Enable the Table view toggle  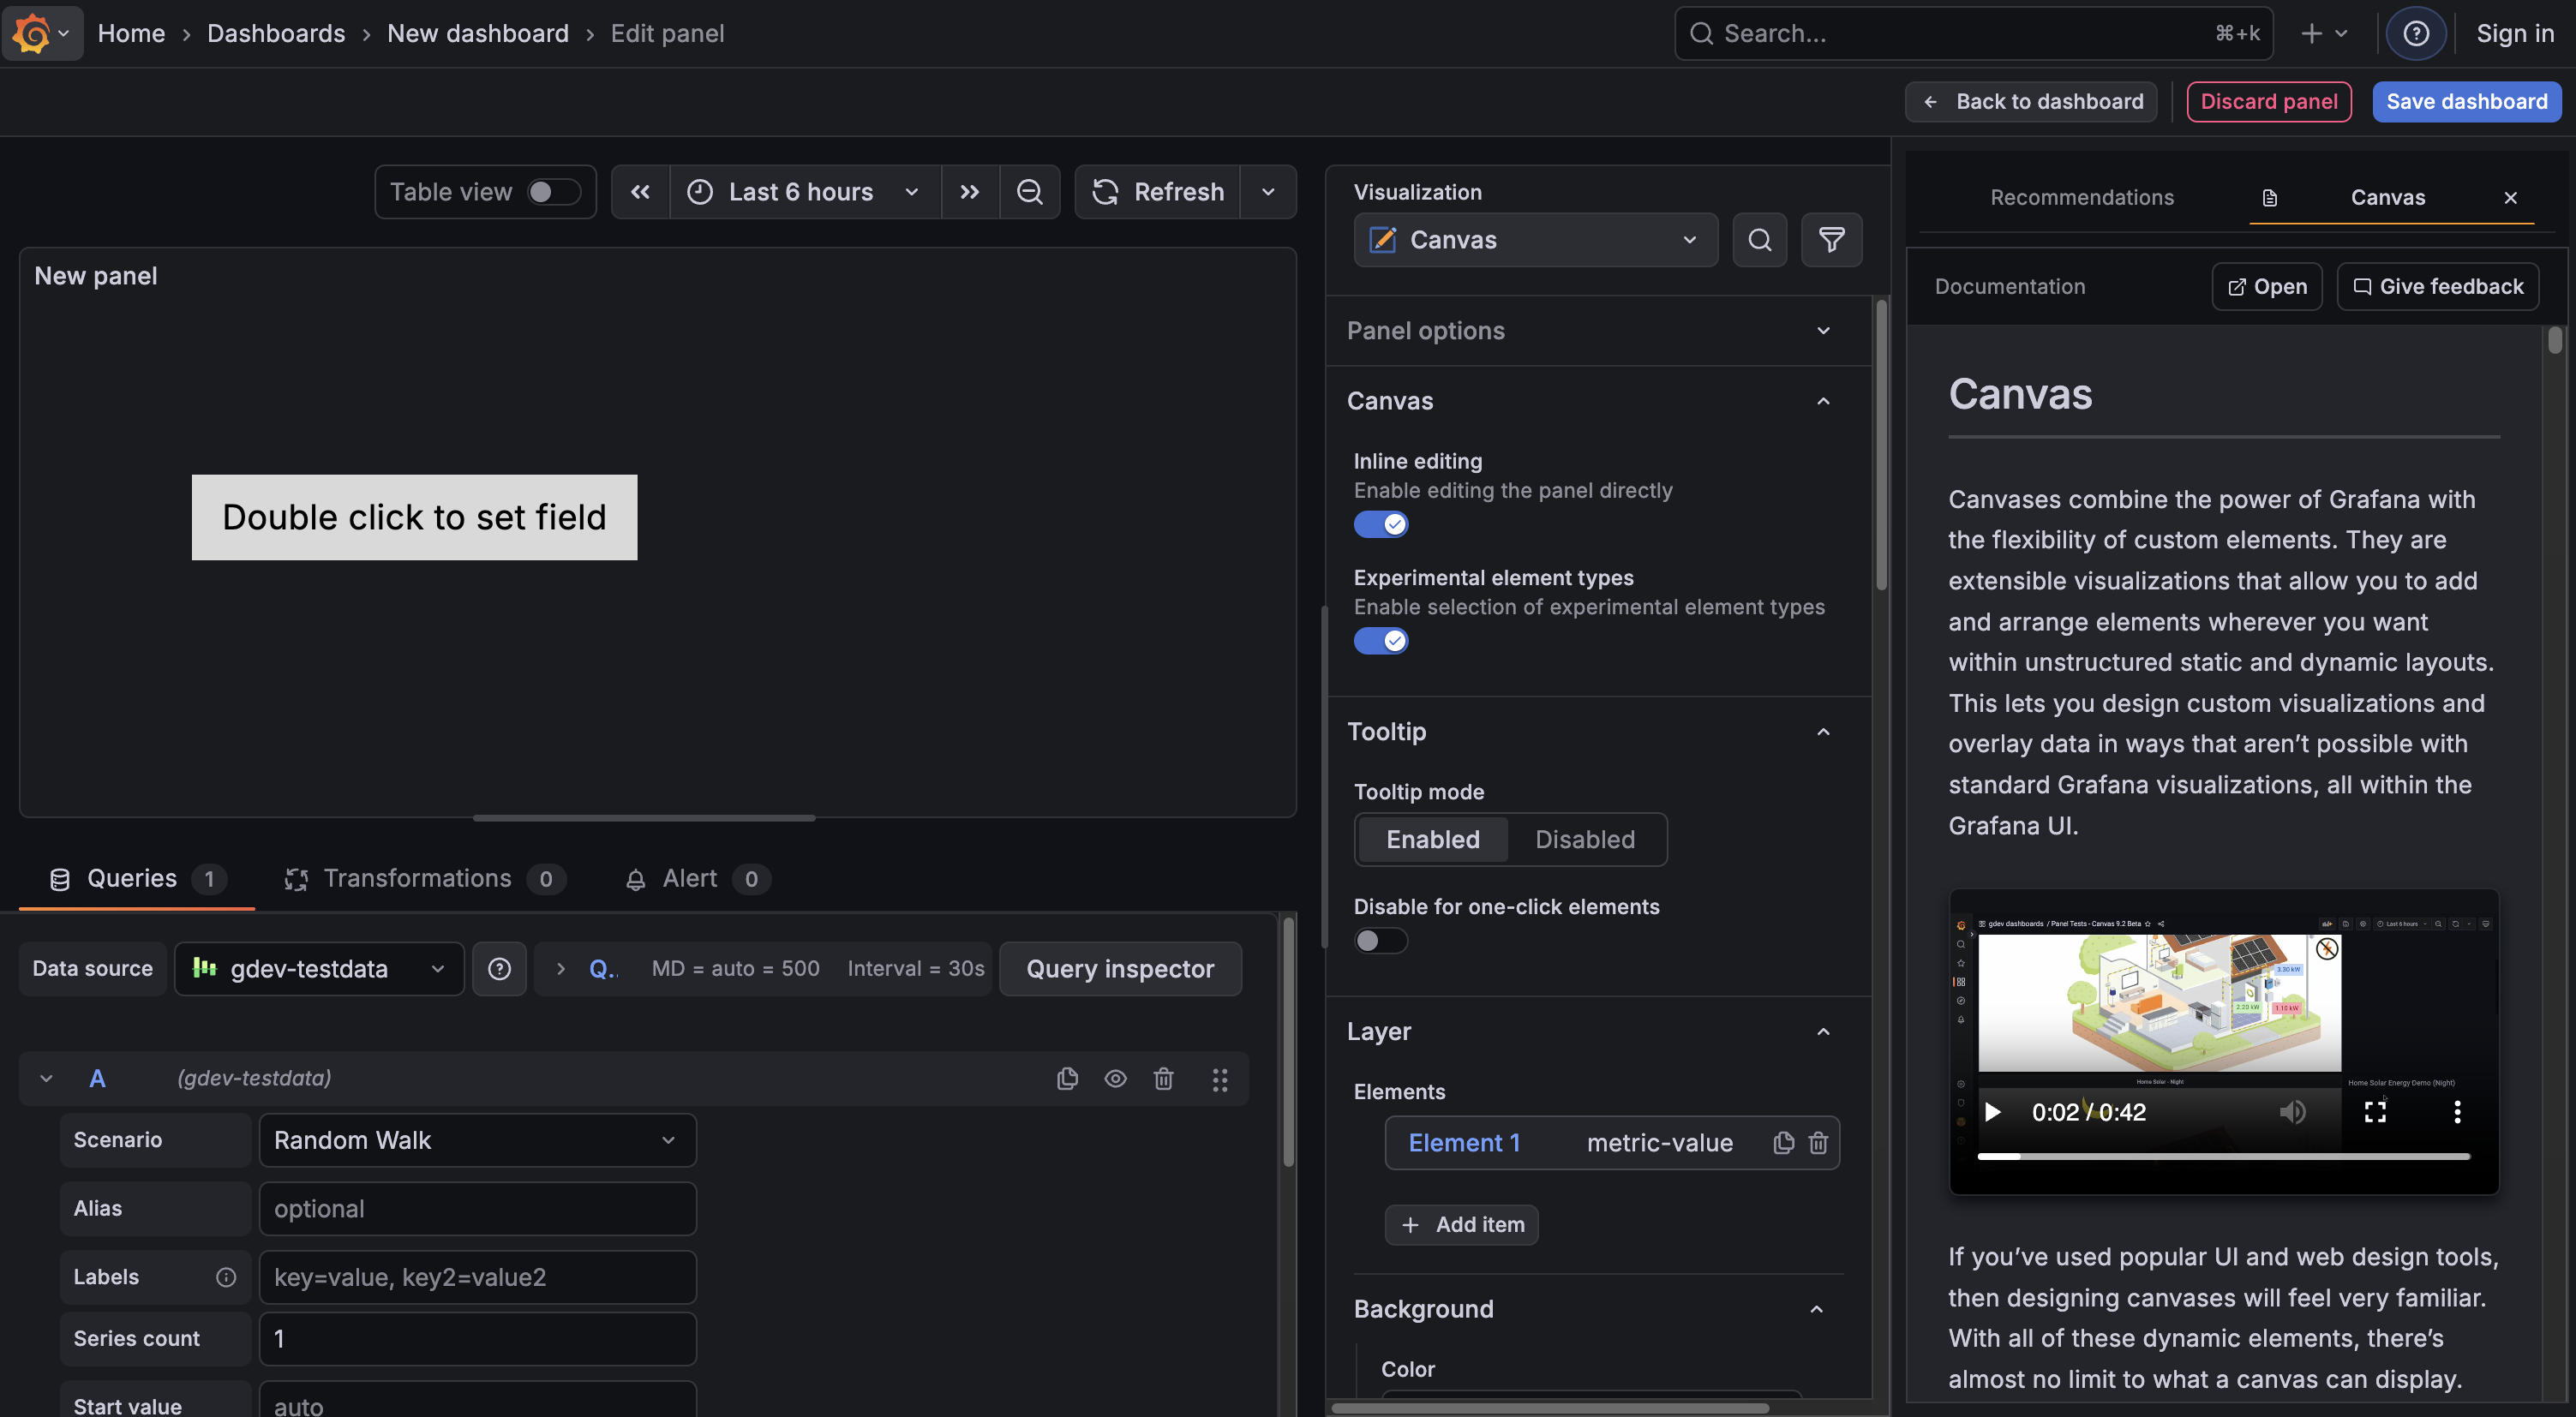551,191
